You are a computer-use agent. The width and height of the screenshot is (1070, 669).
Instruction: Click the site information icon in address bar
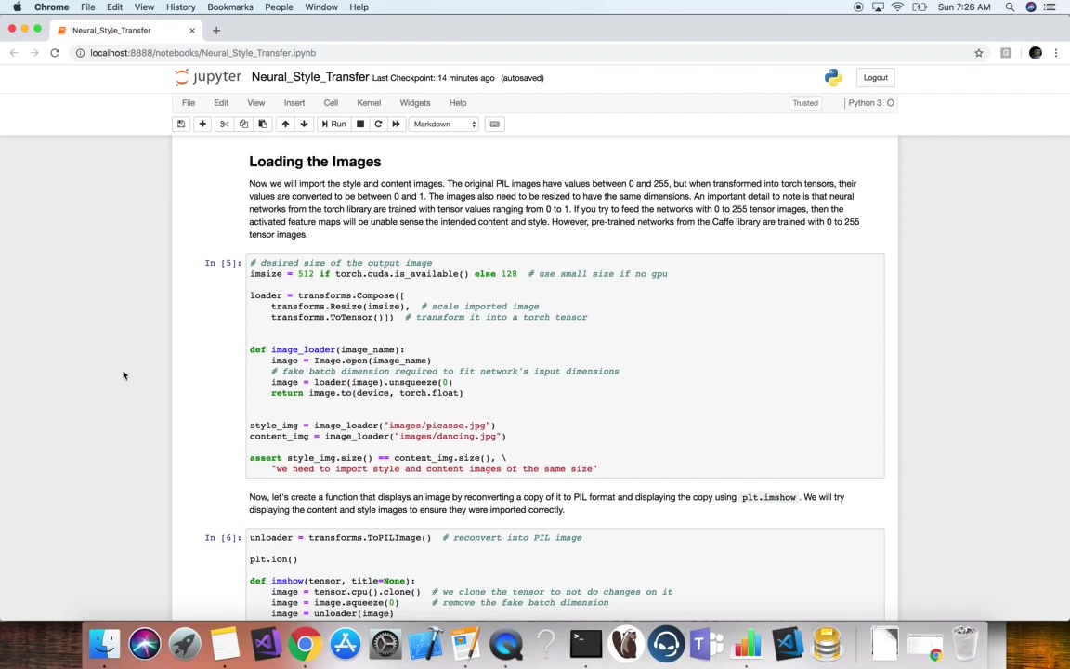point(80,53)
